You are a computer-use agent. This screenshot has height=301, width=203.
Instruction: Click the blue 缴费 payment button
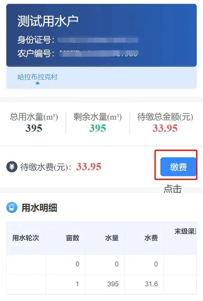click(x=178, y=167)
